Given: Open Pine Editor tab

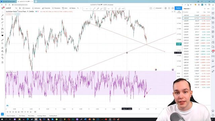Looking at the screenshot, I should 31,116.
